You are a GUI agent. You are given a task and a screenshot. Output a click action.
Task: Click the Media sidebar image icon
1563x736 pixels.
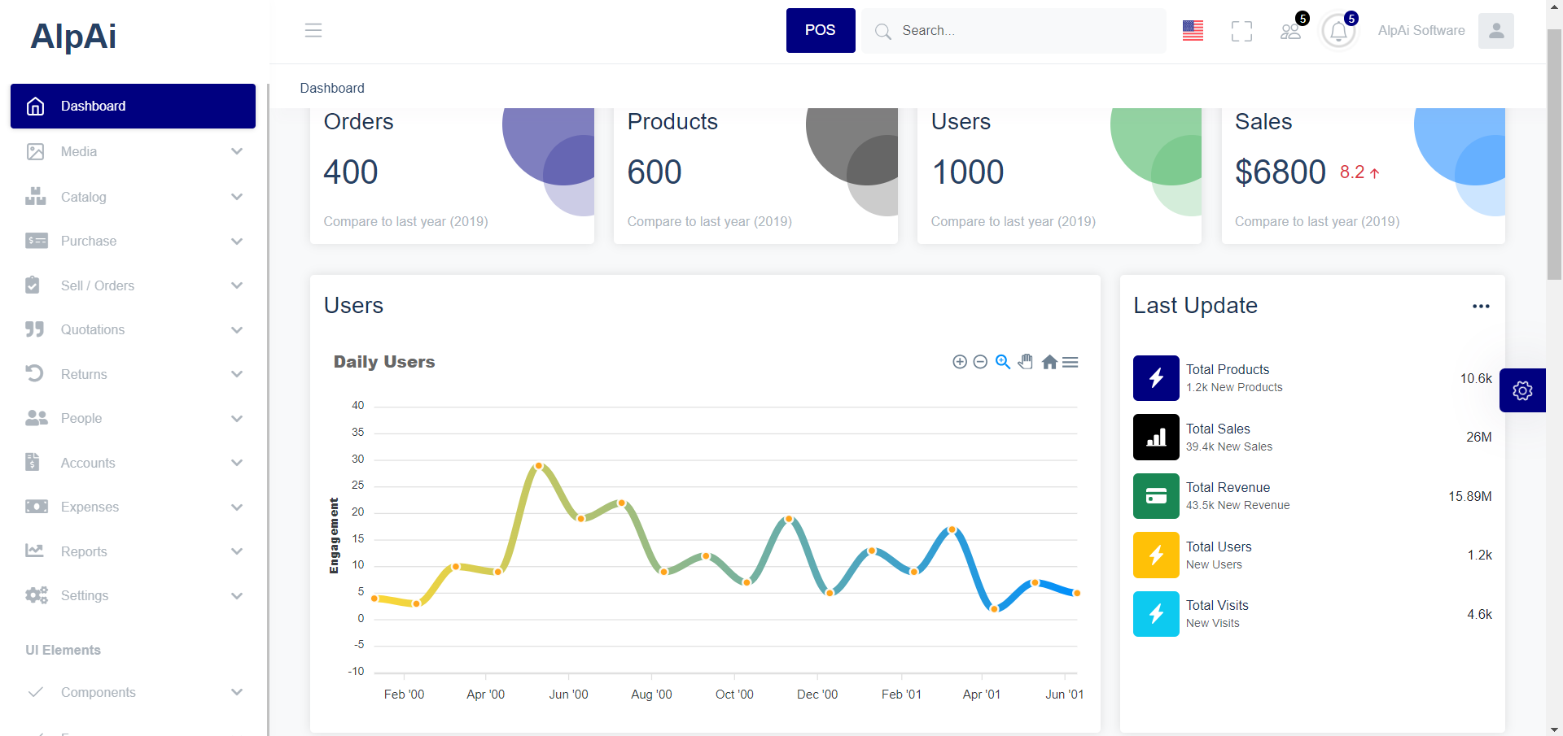(x=35, y=152)
